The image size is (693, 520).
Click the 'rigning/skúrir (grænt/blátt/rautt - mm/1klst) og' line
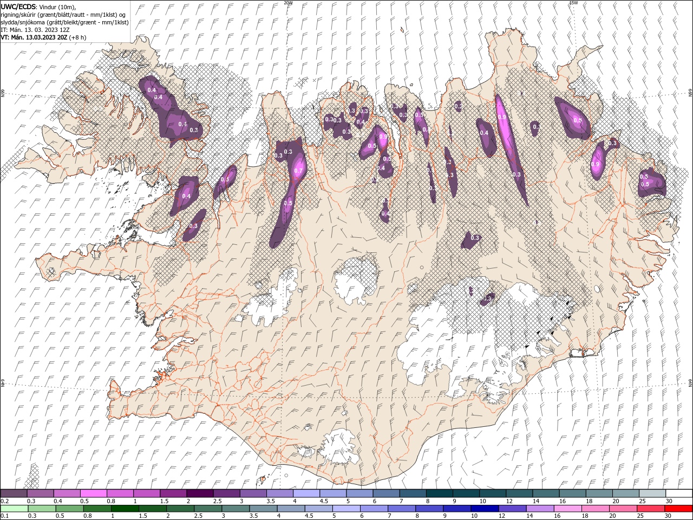pos(63,15)
